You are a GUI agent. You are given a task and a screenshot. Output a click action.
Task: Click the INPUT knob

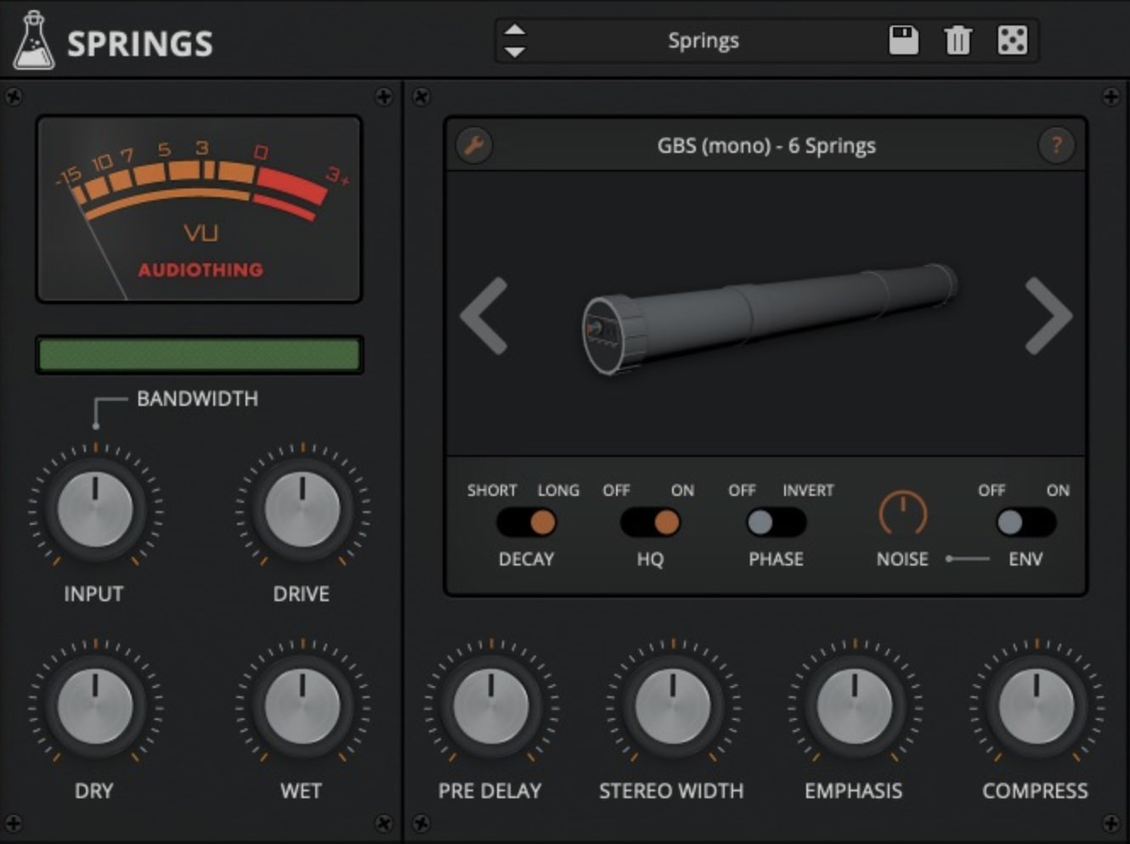click(95, 509)
